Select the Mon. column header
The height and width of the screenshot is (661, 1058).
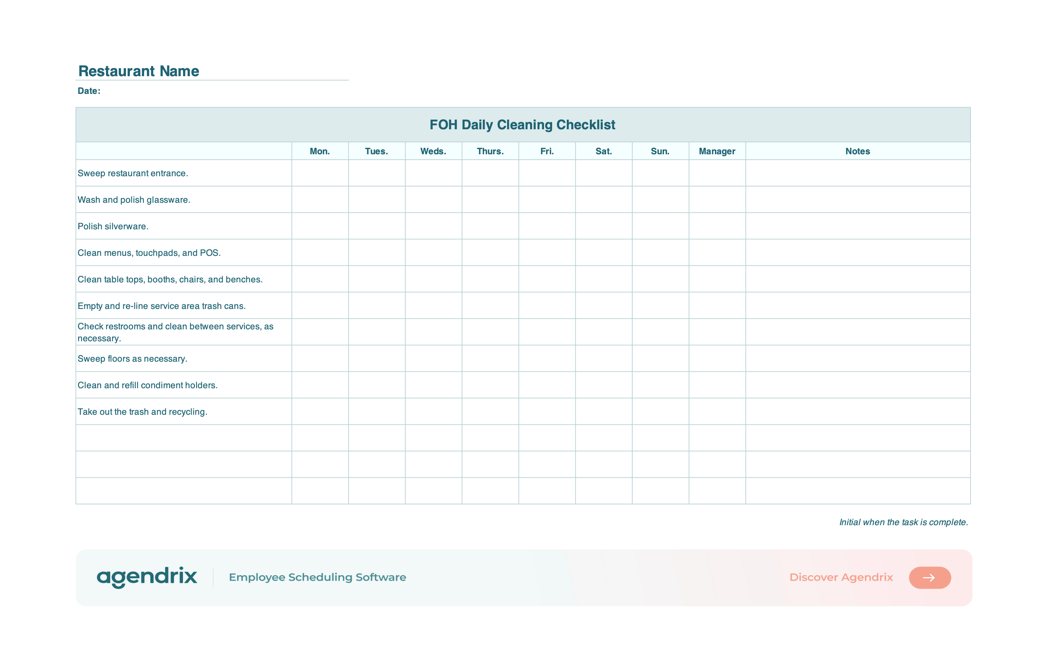coord(320,151)
